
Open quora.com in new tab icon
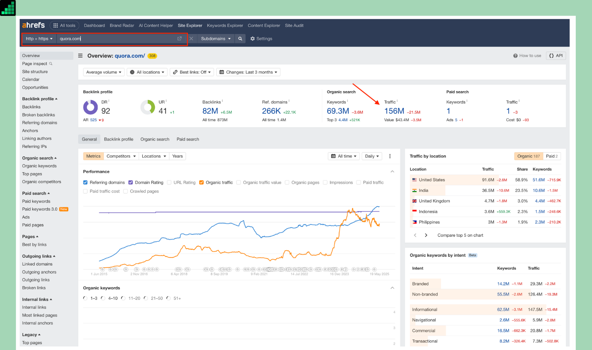pos(179,39)
